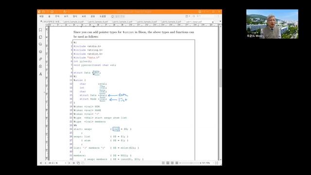Open the page thumbnails panel icon
Image resolution: width=311 pixels, height=175 pixels.
(x=40, y=37)
